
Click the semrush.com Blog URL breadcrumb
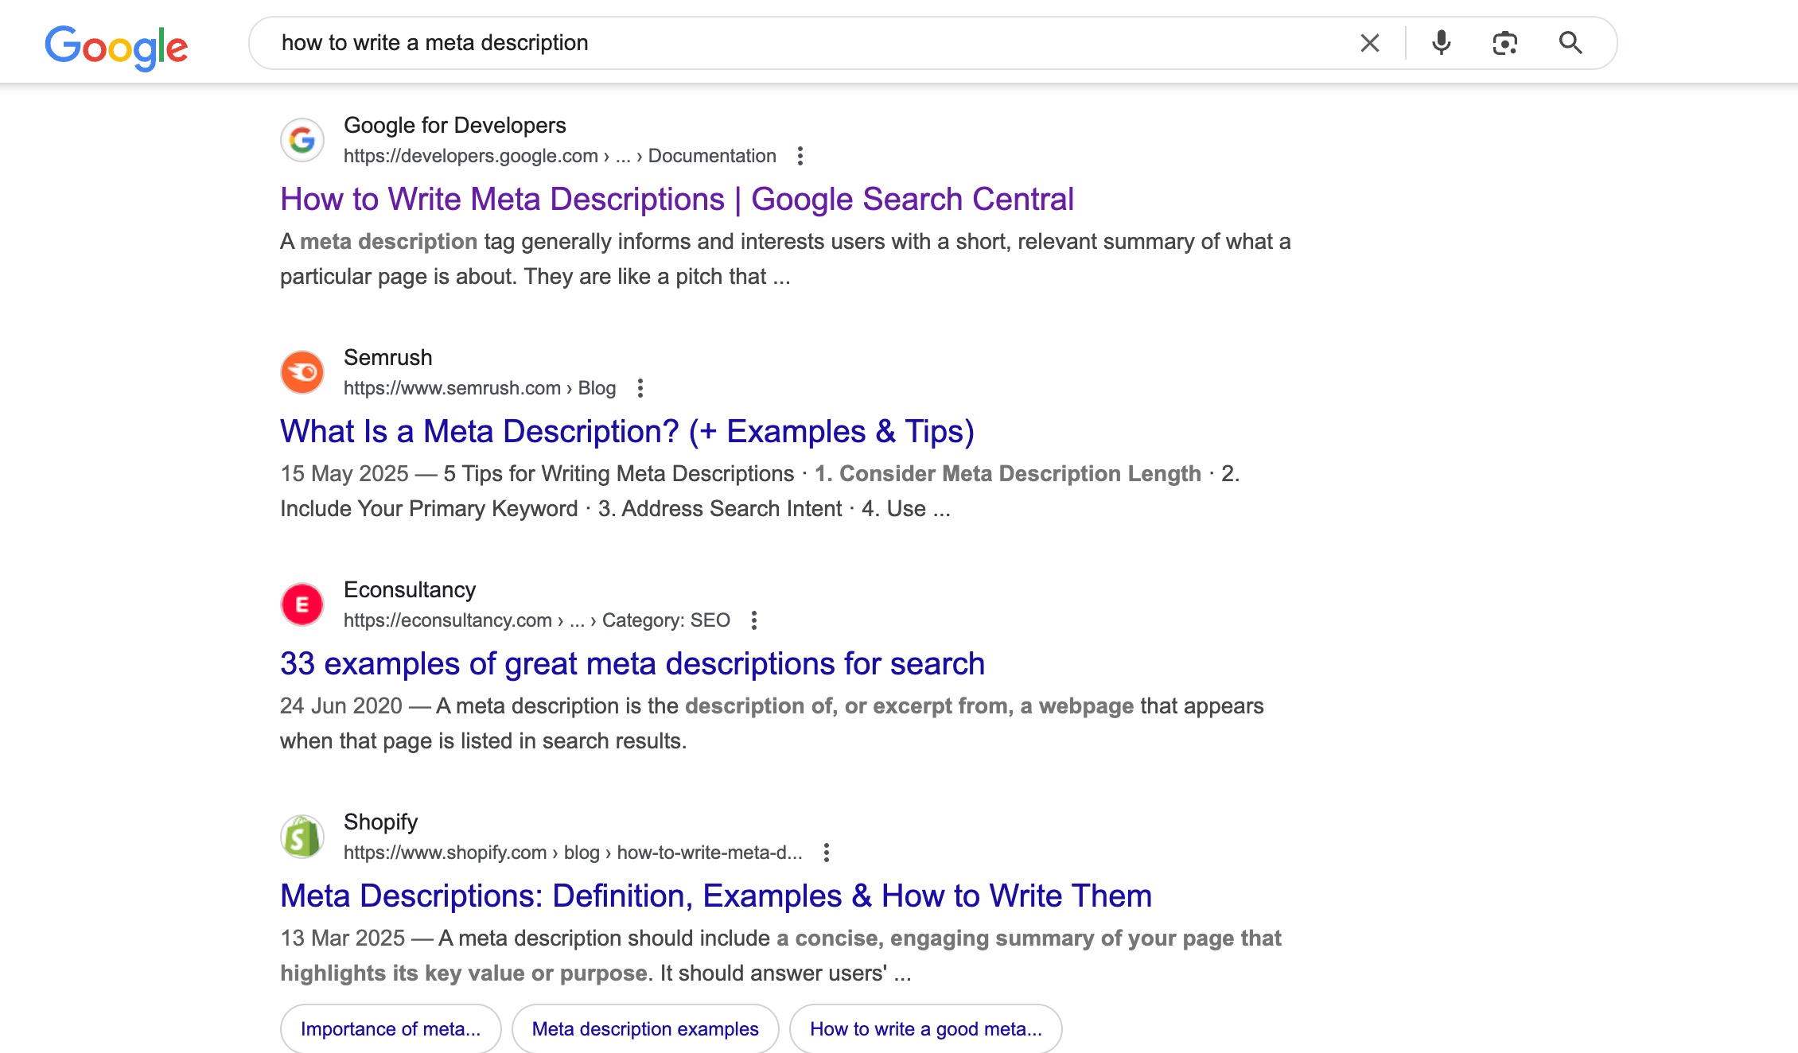click(480, 388)
